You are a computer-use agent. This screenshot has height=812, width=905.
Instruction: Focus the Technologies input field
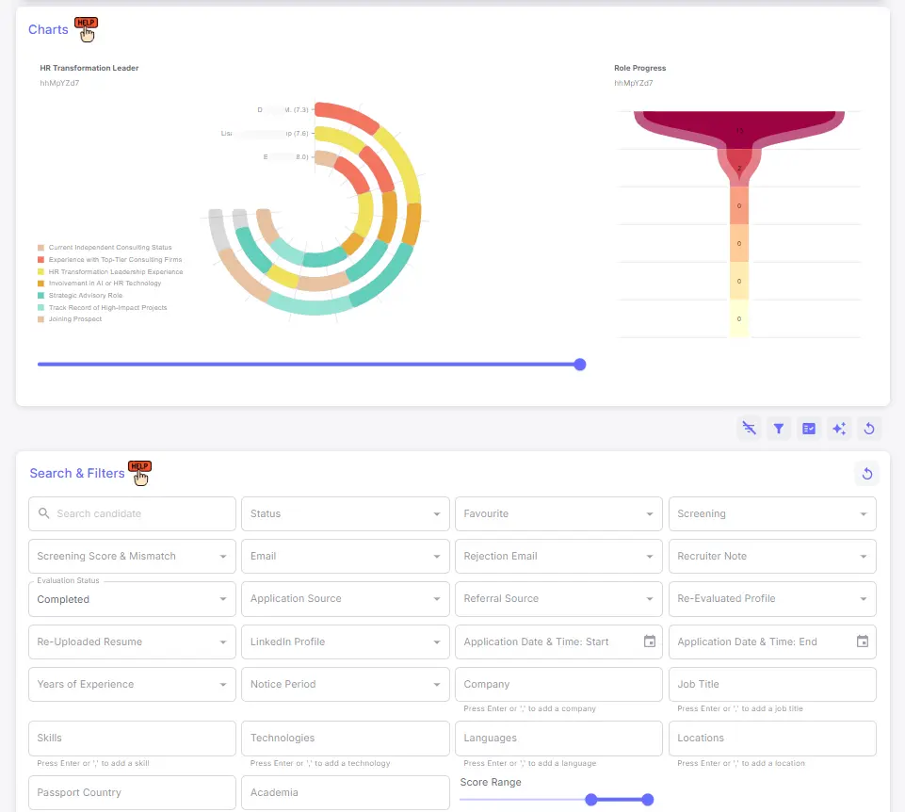346,739
